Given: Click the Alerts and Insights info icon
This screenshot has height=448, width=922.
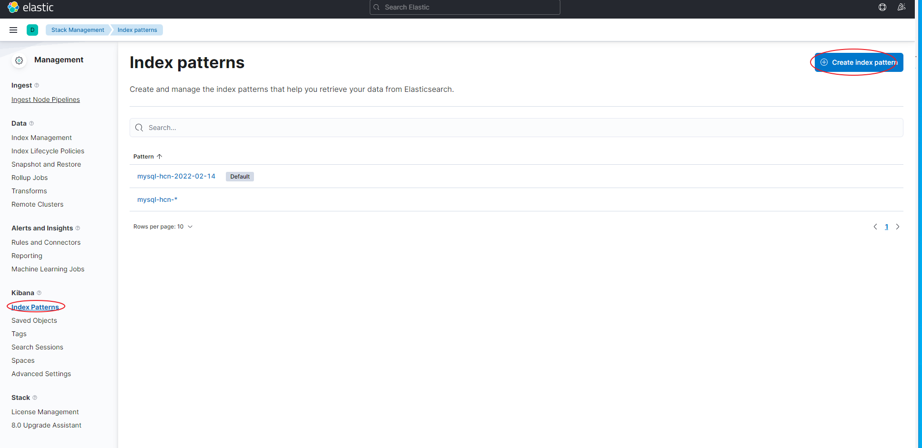Looking at the screenshot, I should point(78,228).
